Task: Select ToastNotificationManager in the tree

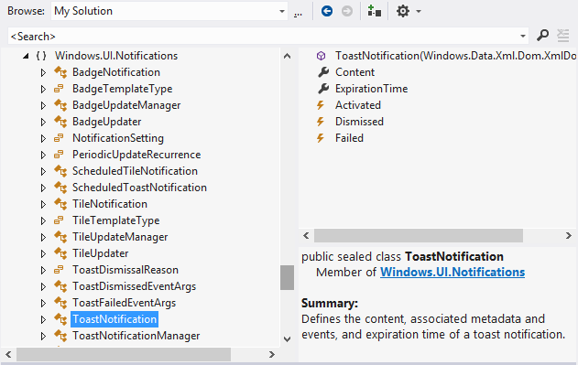Action: click(136, 336)
